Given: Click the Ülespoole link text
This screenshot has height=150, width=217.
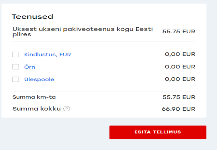Looking at the screenshot, I should click(x=39, y=79).
